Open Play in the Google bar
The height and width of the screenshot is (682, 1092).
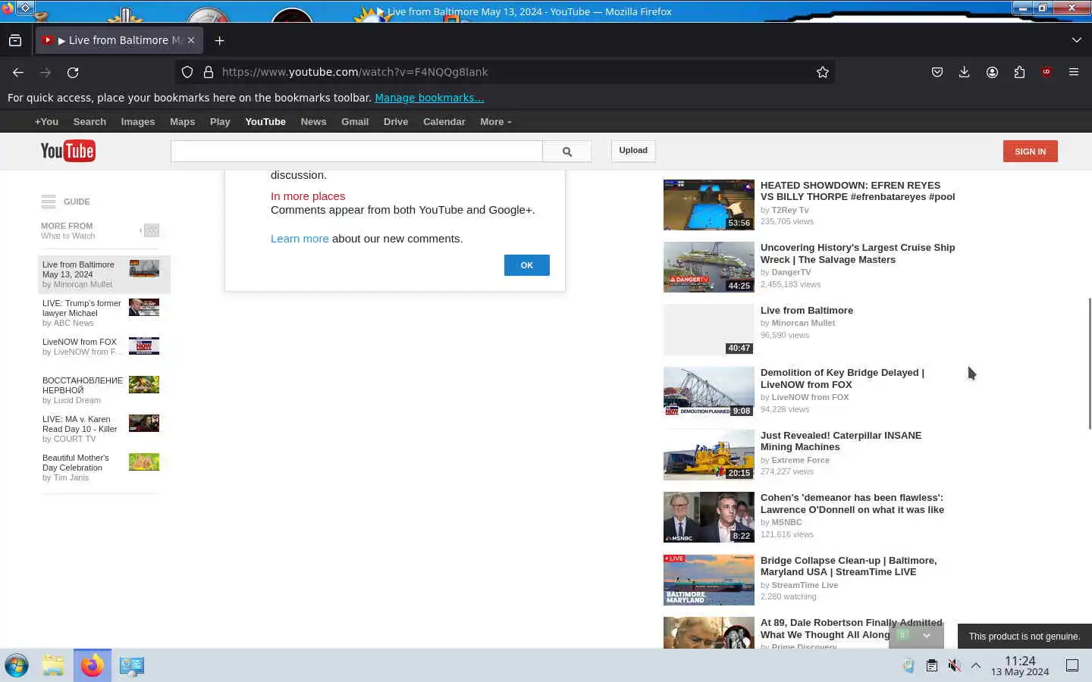tap(220, 121)
